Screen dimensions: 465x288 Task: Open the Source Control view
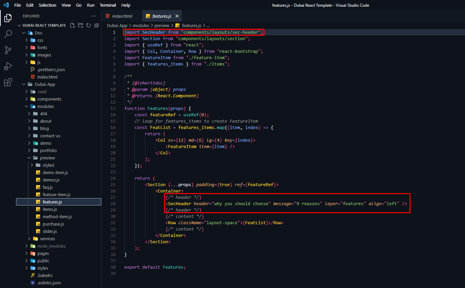8,50
